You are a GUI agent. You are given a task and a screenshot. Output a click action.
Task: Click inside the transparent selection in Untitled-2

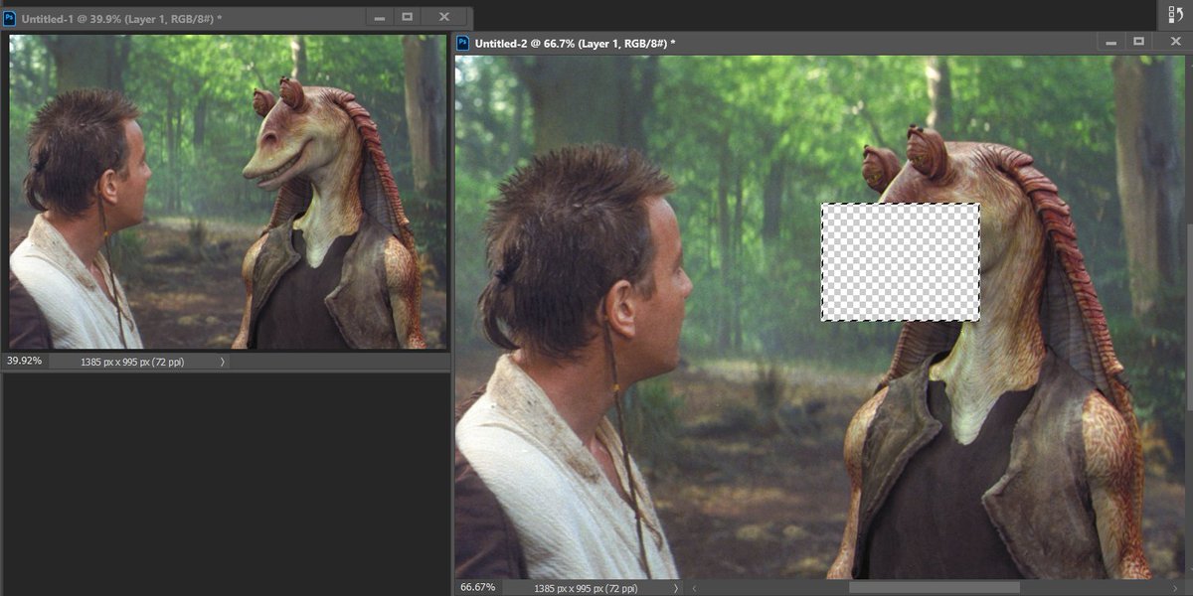(x=900, y=262)
